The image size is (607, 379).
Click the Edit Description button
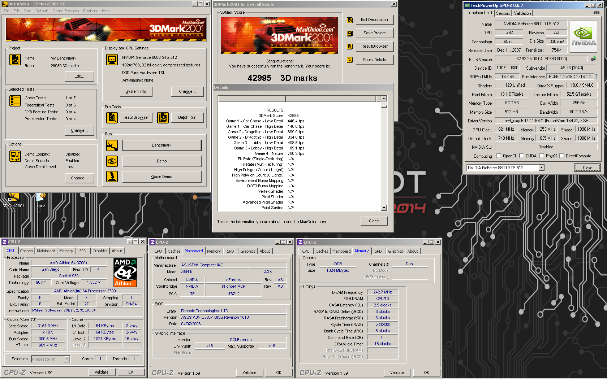point(374,20)
